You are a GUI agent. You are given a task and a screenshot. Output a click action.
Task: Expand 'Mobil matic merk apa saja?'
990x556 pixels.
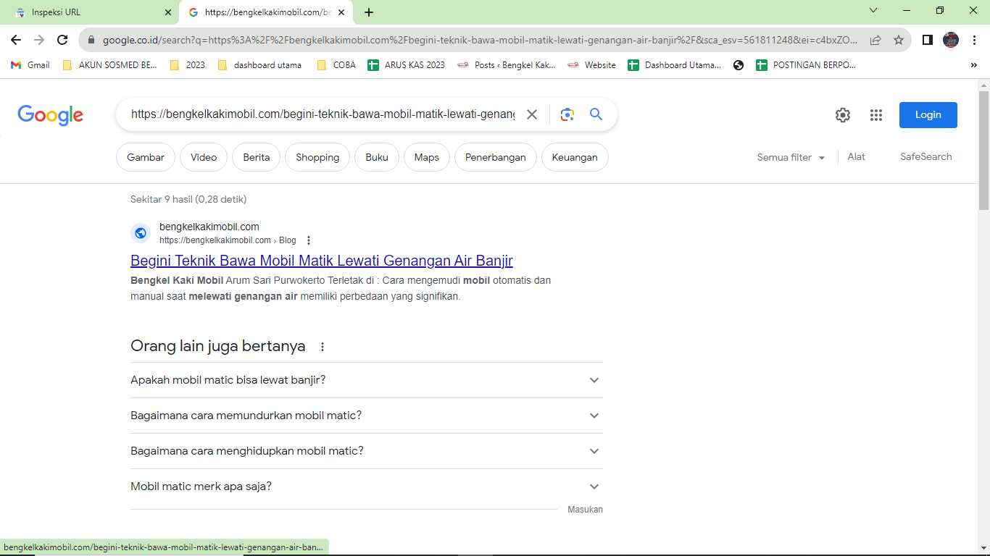[367, 486]
